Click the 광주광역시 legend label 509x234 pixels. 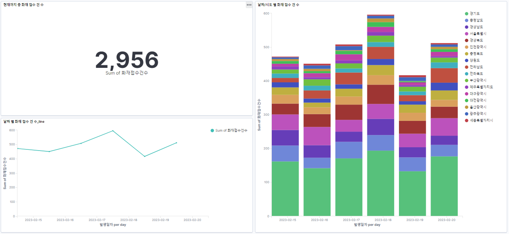coord(478,114)
